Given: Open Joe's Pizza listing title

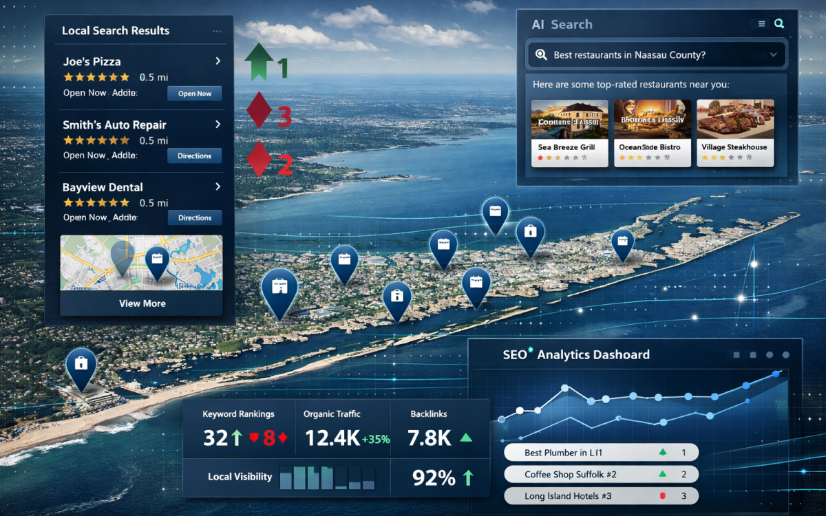Looking at the screenshot, I should point(92,61).
